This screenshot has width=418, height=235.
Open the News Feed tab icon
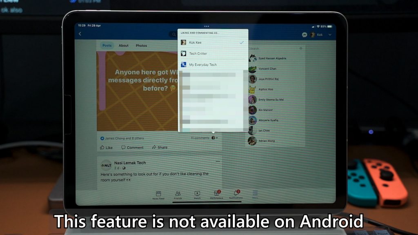158,194
